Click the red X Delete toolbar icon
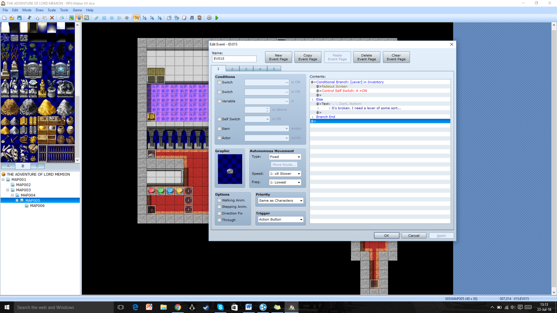Viewport: 557px width, 313px height. [52, 18]
